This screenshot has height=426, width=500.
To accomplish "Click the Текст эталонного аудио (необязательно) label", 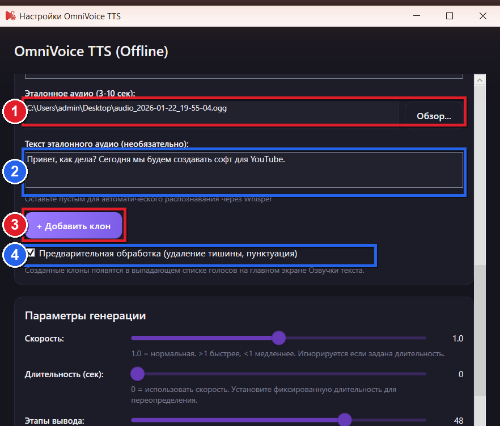I will click(107, 144).
